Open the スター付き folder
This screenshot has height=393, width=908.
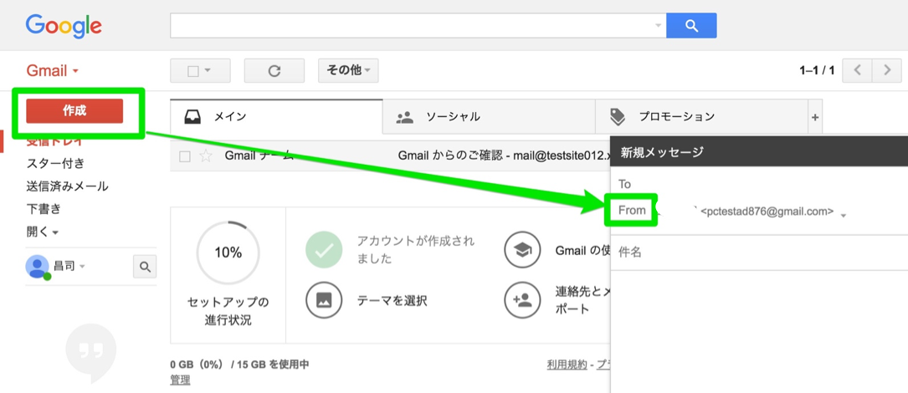pyautogui.click(x=55, y=163)
